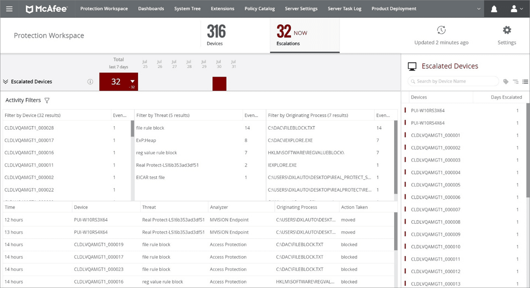Click the Activity Filters funnel icon
The width and height of the screenshot is (530, 288).
coord(47,100)
